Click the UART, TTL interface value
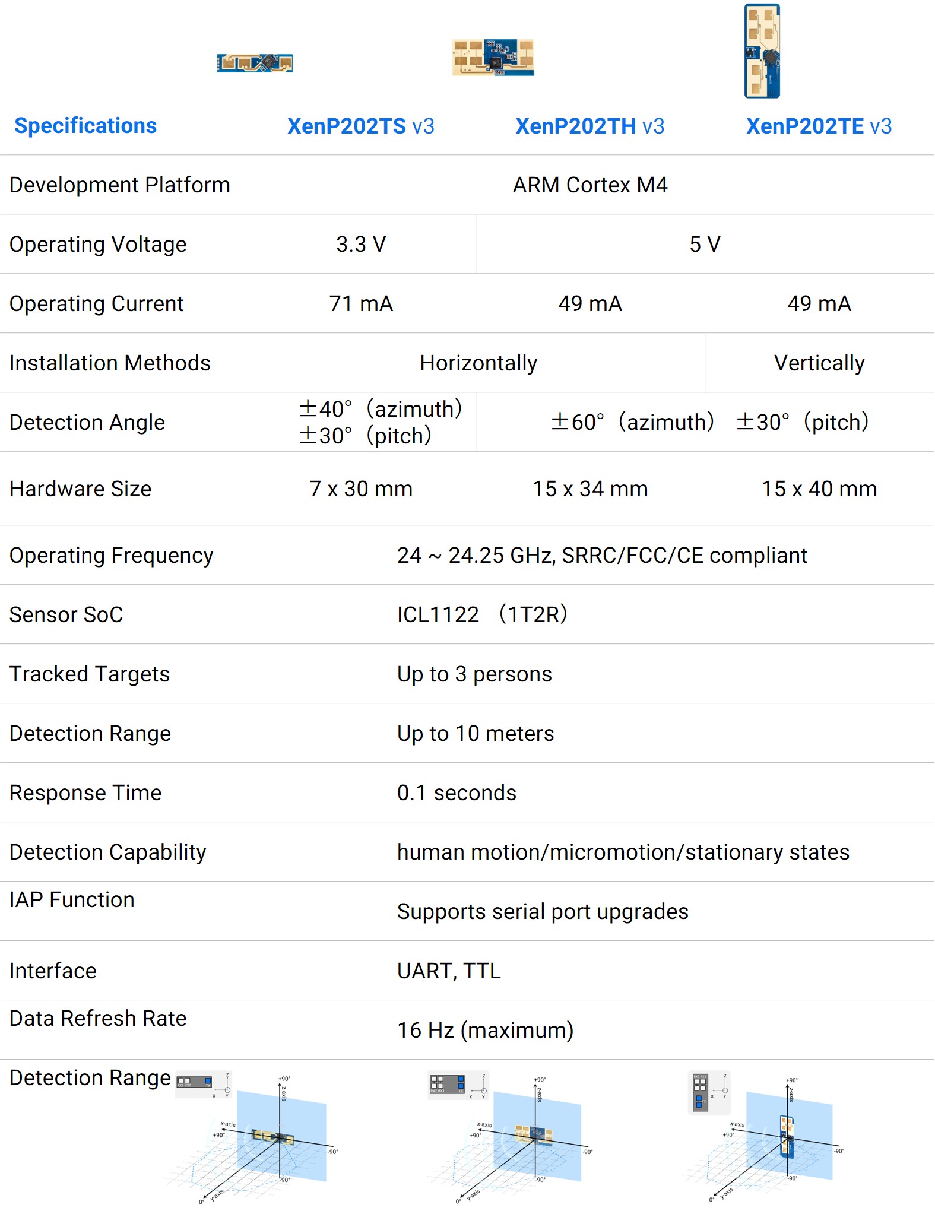The width and height of the screenshot is (935, 1211). click(449, 971)
